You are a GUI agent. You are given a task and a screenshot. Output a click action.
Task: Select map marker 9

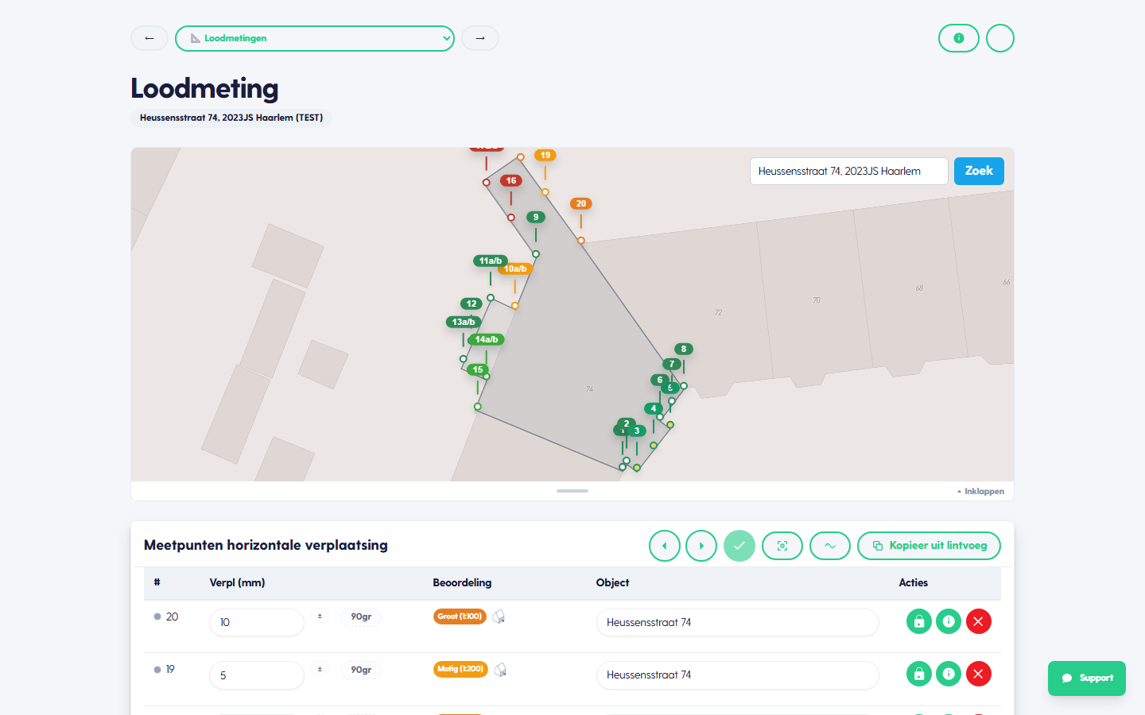click(x=536, y=217)
